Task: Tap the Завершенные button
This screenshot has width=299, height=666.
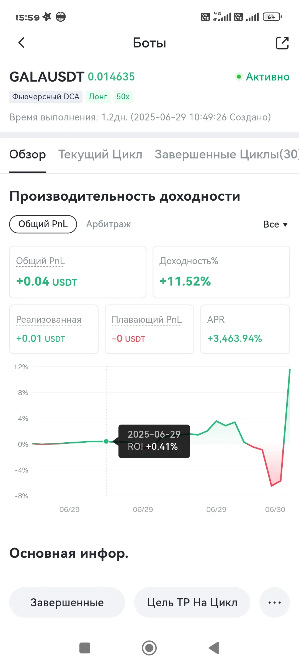Action: pyautogui.click(x=67, y=602)
